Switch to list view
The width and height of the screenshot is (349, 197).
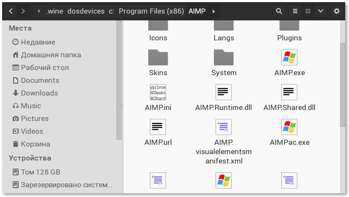coord(295,11)
